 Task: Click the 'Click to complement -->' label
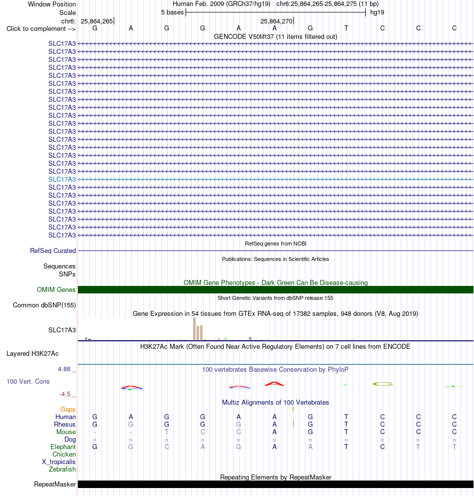coord(41,29)
